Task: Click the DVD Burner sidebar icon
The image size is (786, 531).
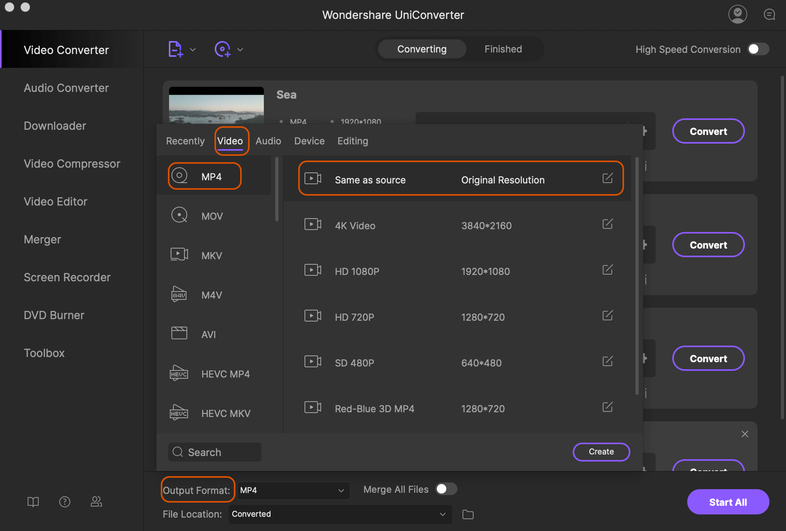Action: pos(54,314)
